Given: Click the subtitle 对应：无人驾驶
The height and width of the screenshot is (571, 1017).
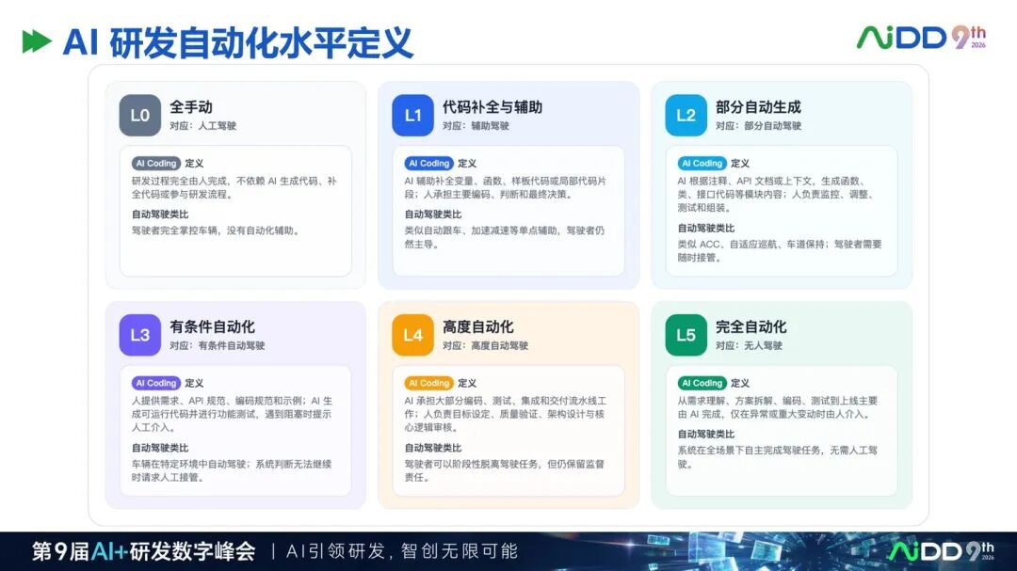Looking at the screenshot, I should tap(750, 345).
